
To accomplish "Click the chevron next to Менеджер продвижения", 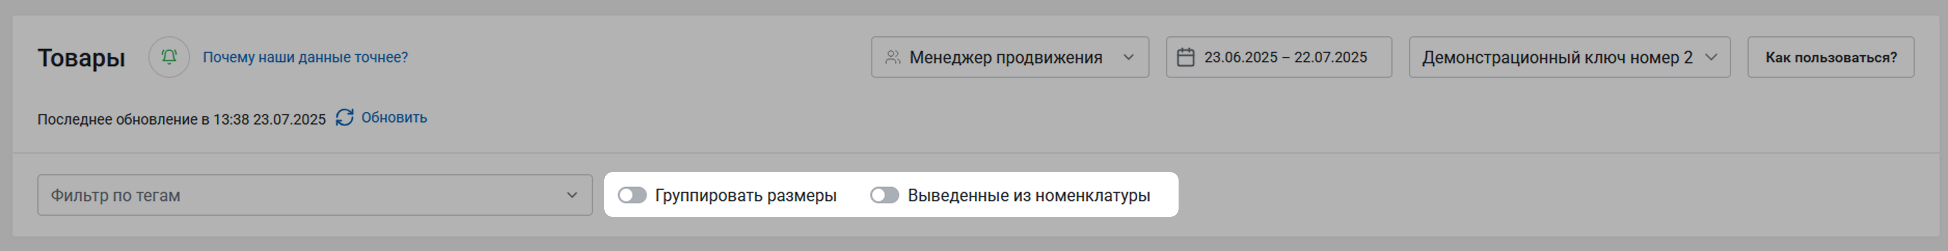I will click(1128, 57).
